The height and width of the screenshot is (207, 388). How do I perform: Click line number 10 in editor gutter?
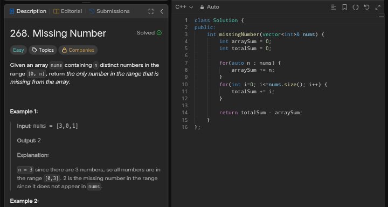point(185,85)
